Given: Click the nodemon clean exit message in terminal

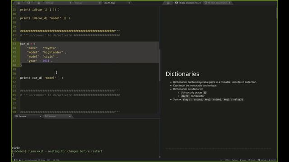Looking at the screenshot, I should [57, 151].
